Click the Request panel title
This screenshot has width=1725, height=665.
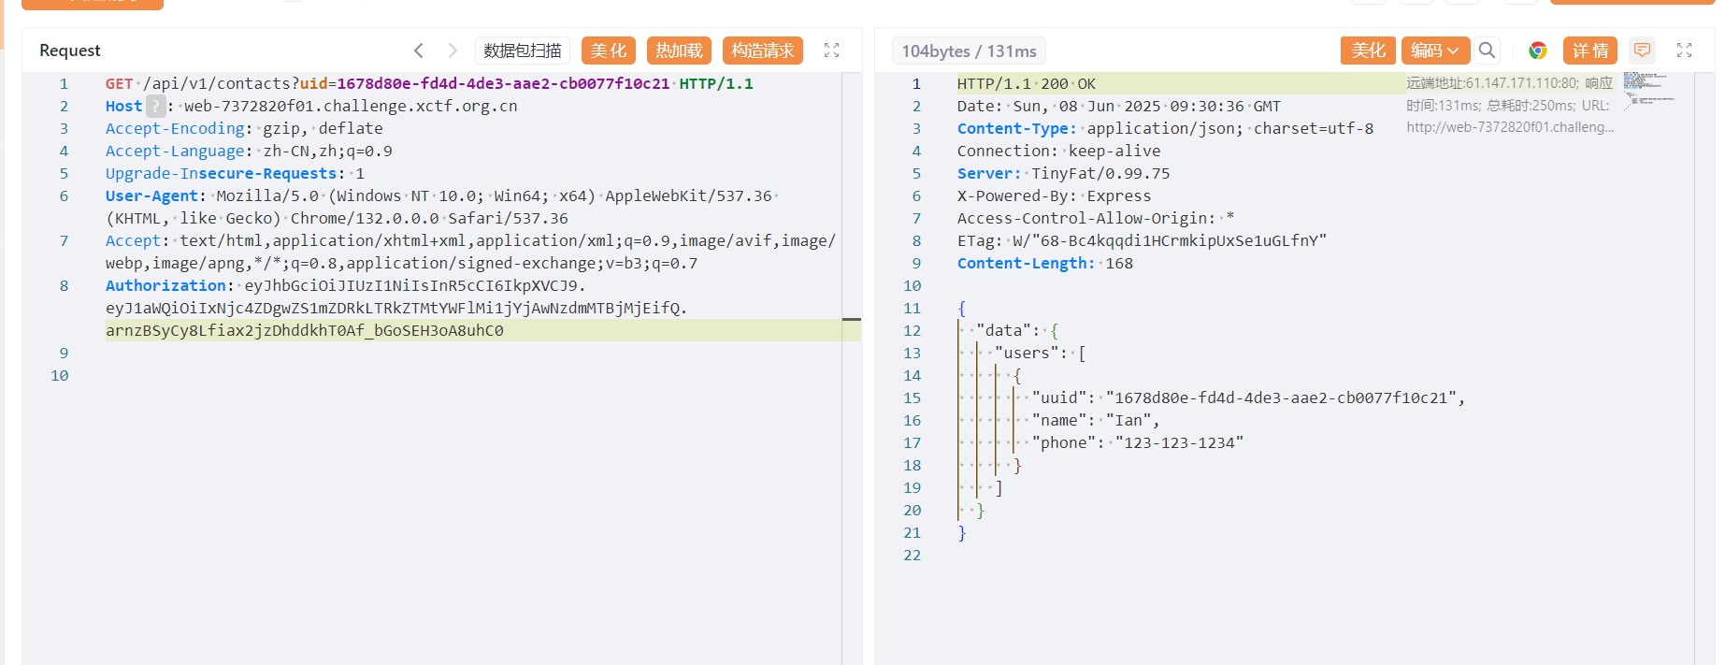point(70,51)
